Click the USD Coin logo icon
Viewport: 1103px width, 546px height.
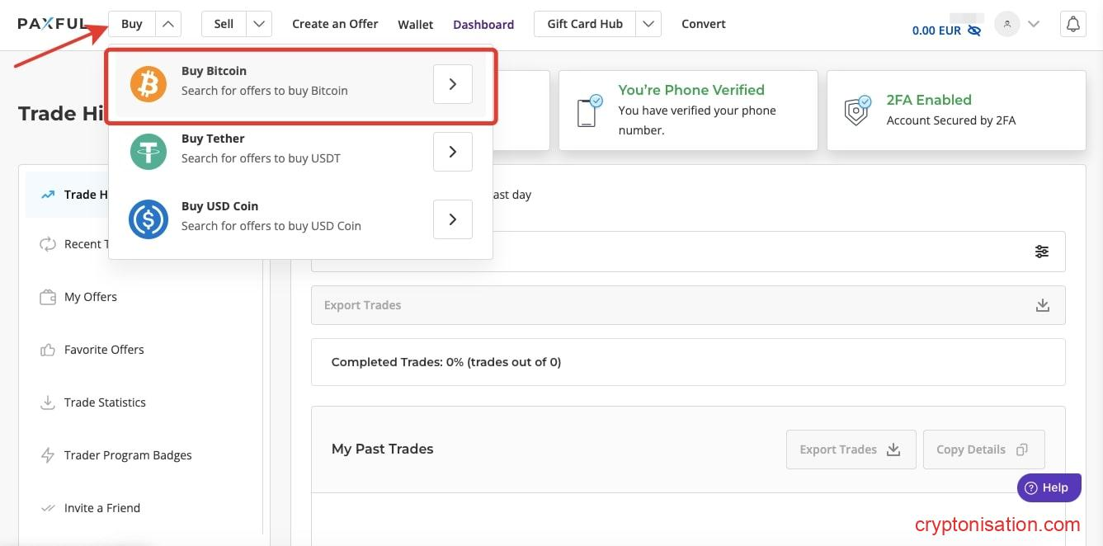(148, 219)
